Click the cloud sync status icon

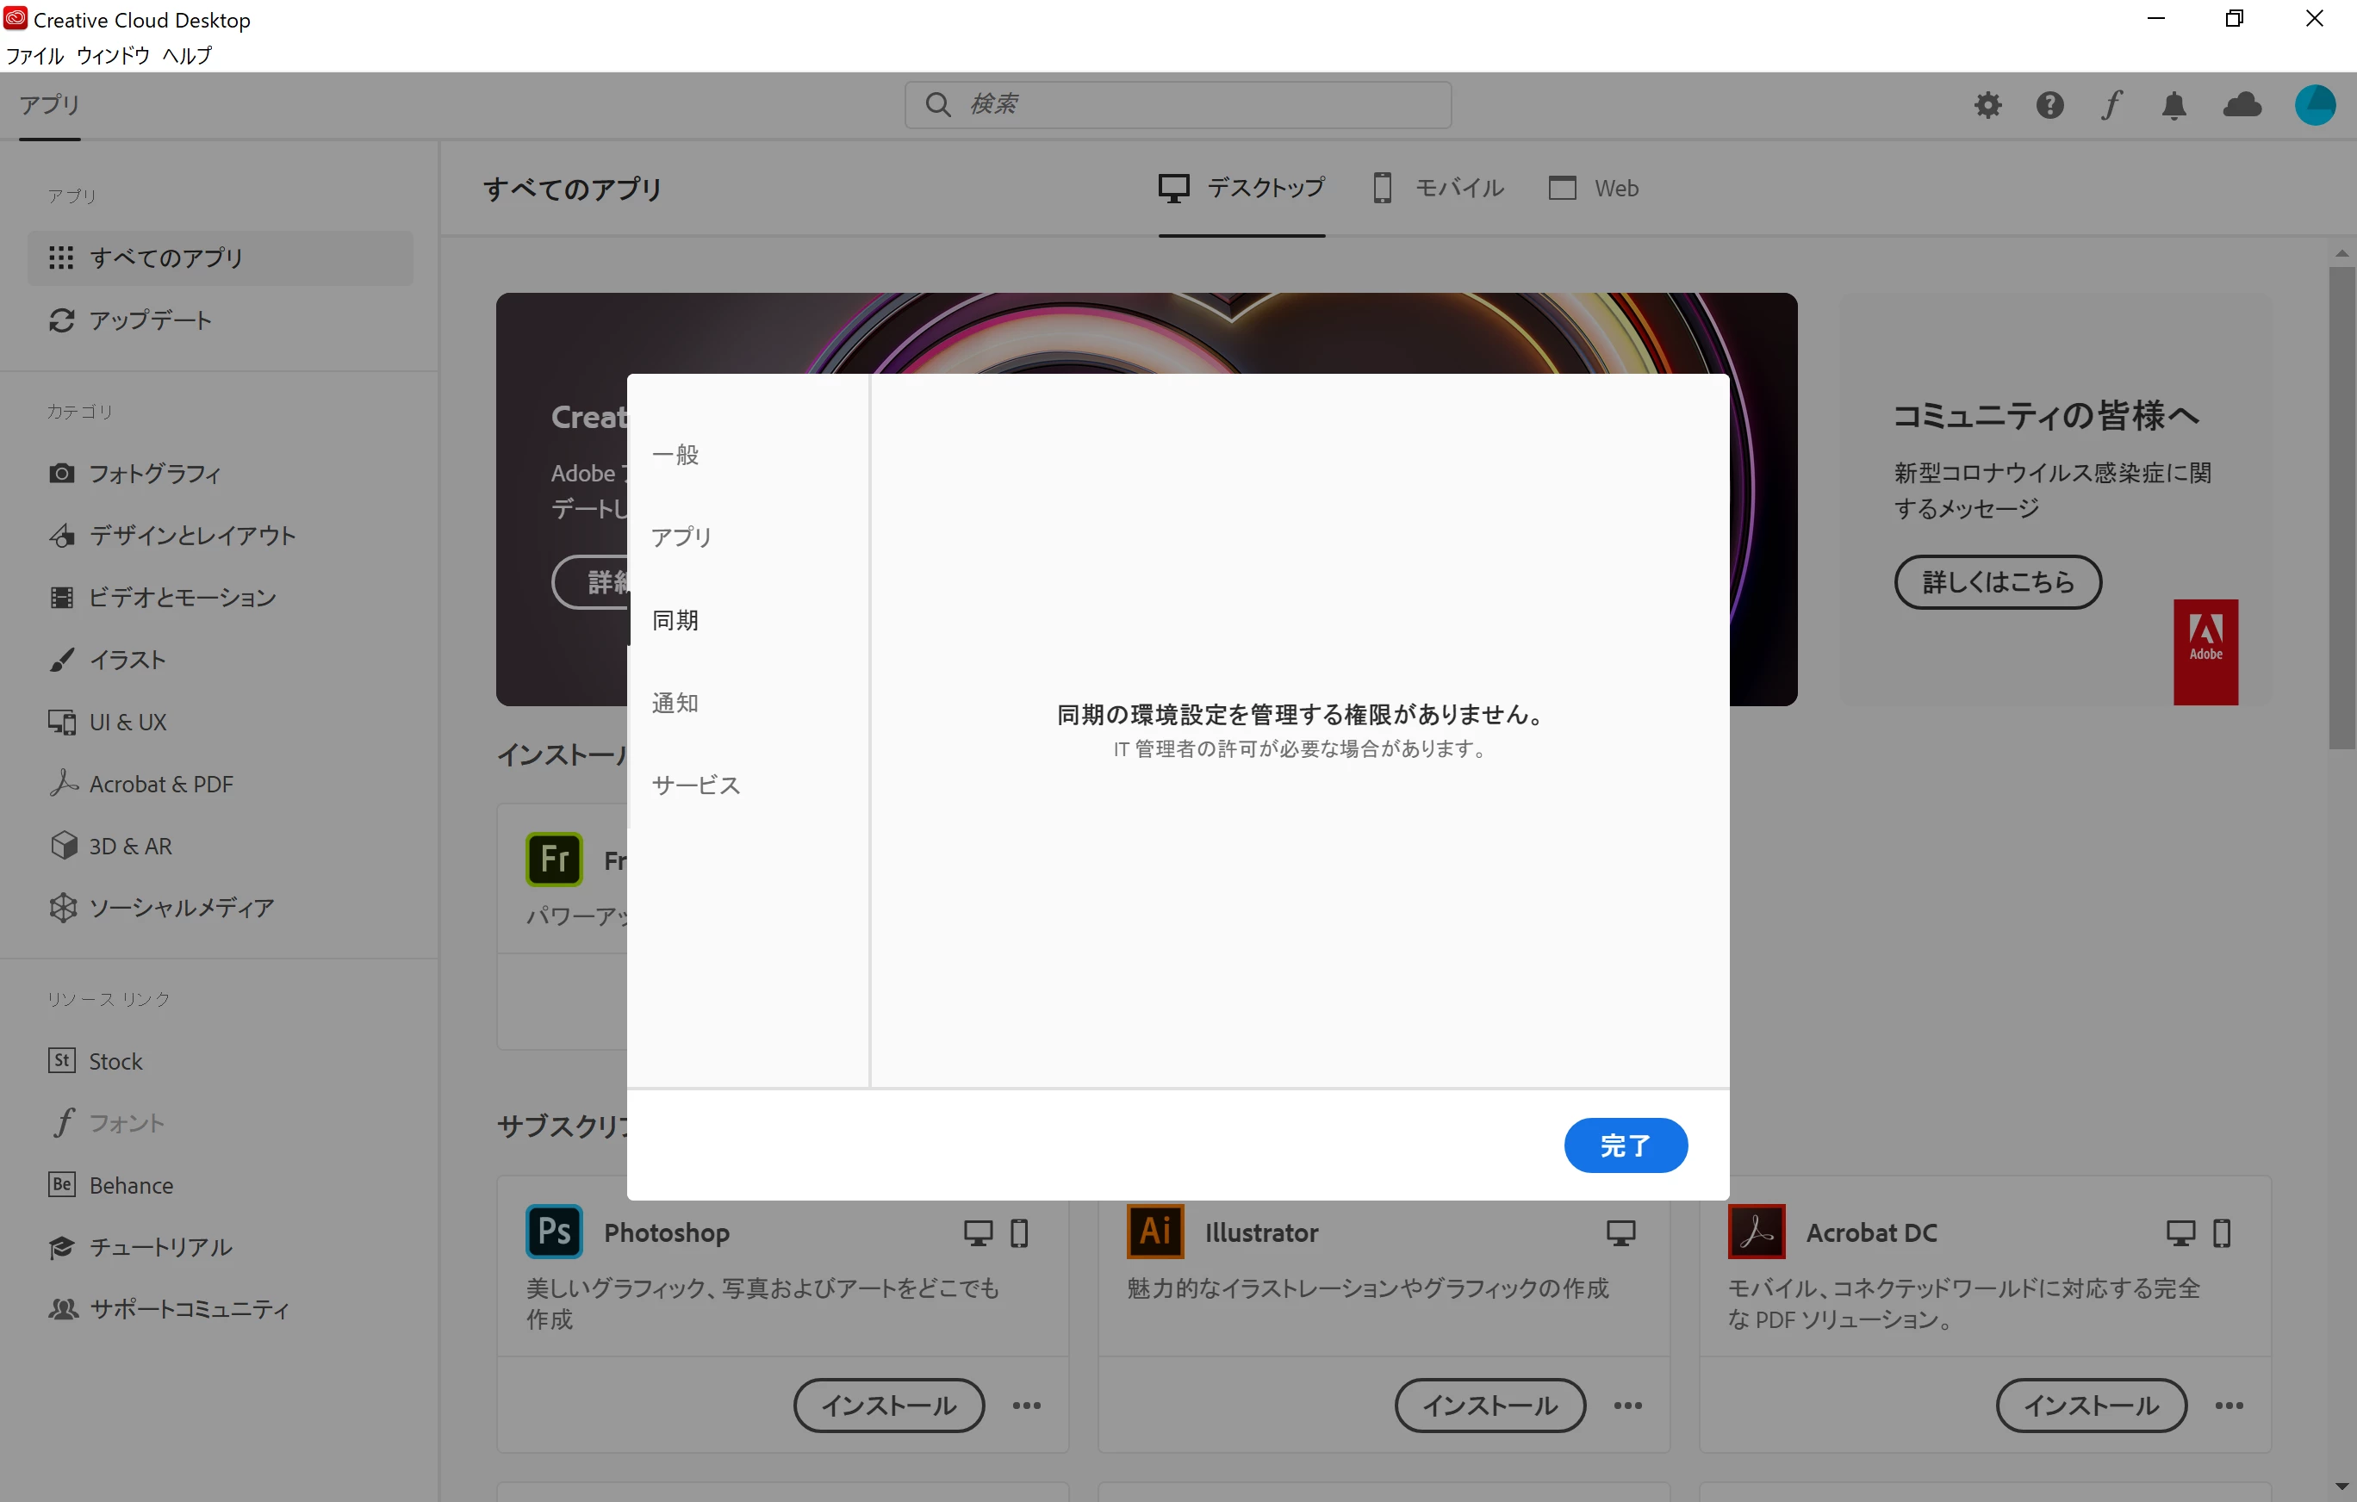[2242, 105]
